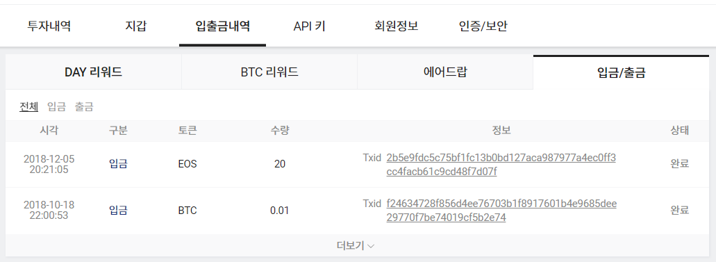Click the 수량 column header

tap(280, 131)
